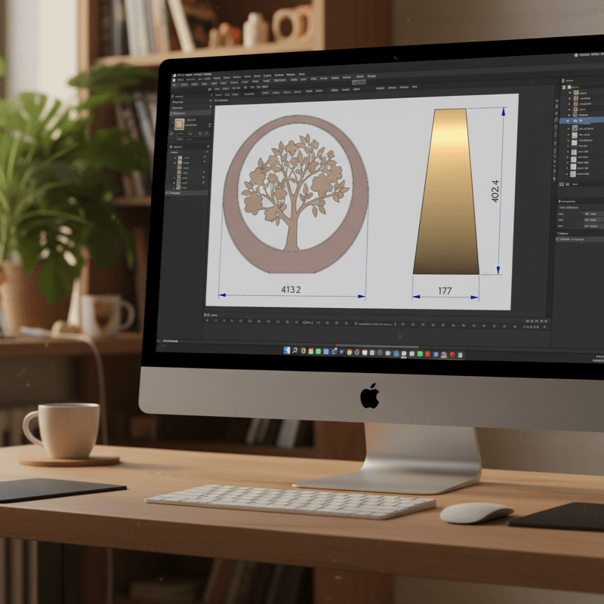Select the bottom filter icon under the outliner list

click(563, 183)
